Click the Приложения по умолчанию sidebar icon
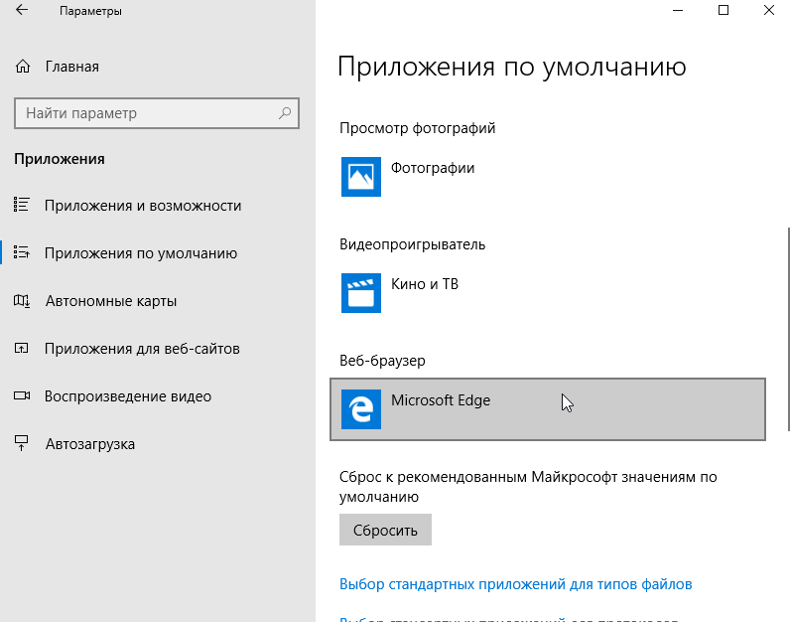This screenshot has width=790, height=622. 21,252
